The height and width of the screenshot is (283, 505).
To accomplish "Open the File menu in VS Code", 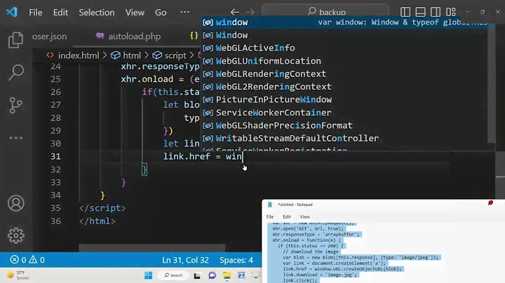I will [x=36, y=13].
